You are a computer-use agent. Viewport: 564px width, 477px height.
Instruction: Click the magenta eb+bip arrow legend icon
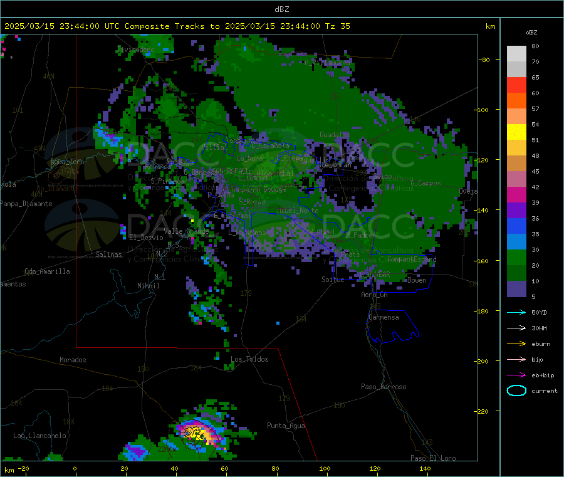[x=516, y=375]
